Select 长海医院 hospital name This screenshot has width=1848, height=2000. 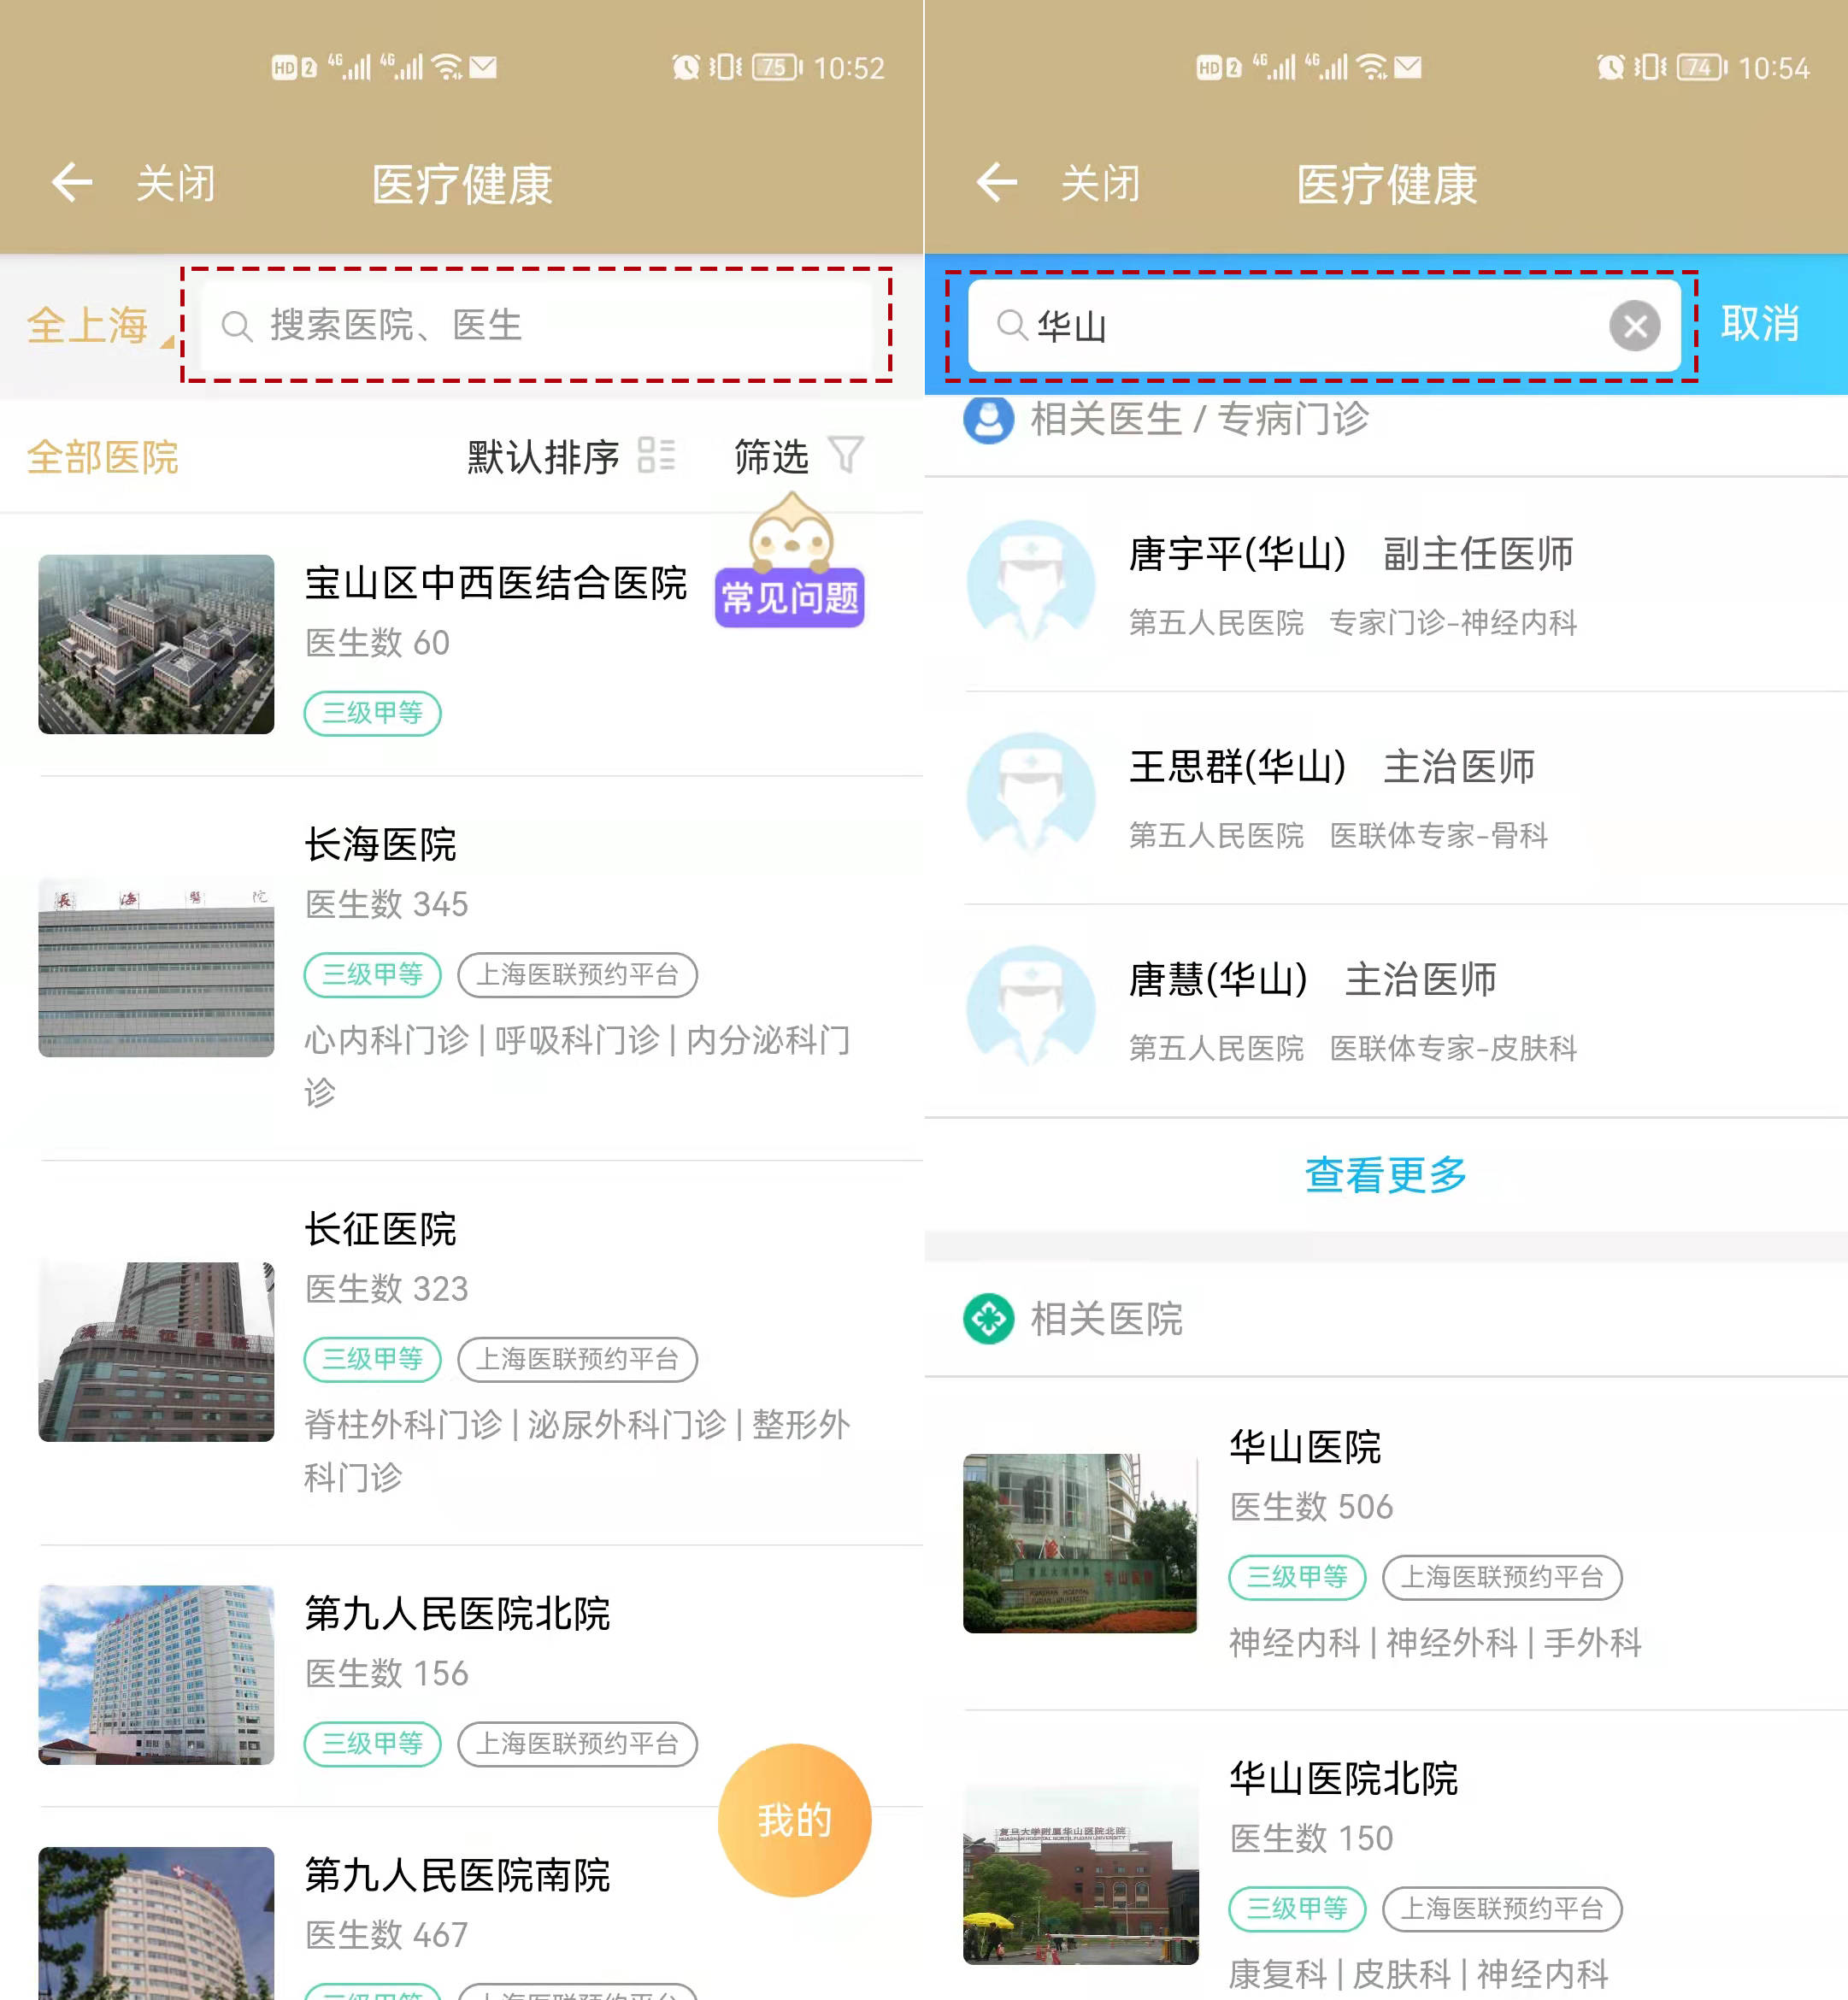tap(380, 845)
